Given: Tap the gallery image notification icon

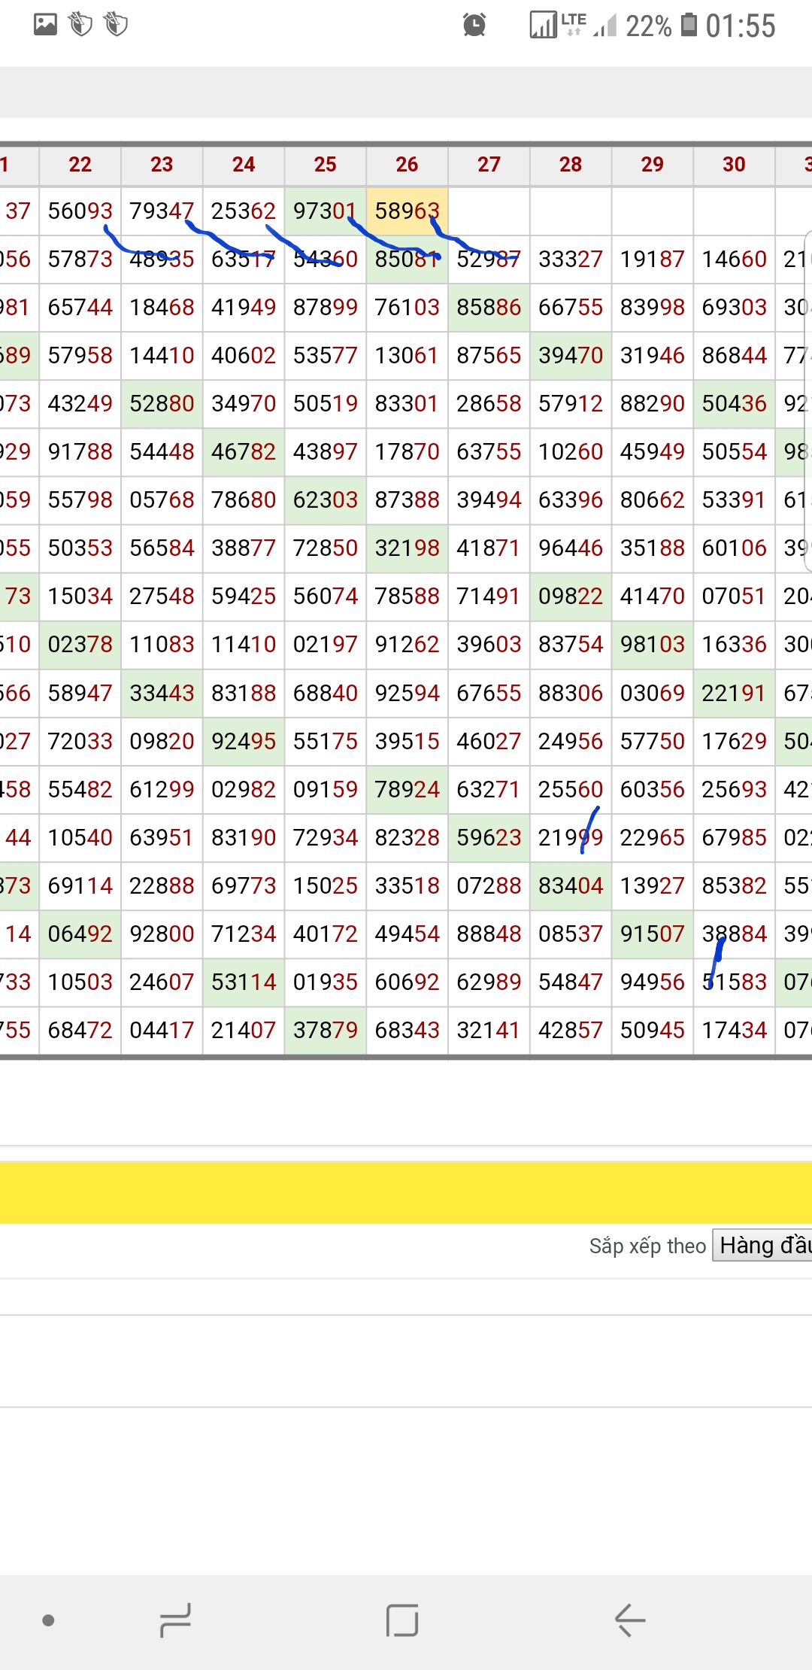Looking at the screenshot, I should coord(45,25).
